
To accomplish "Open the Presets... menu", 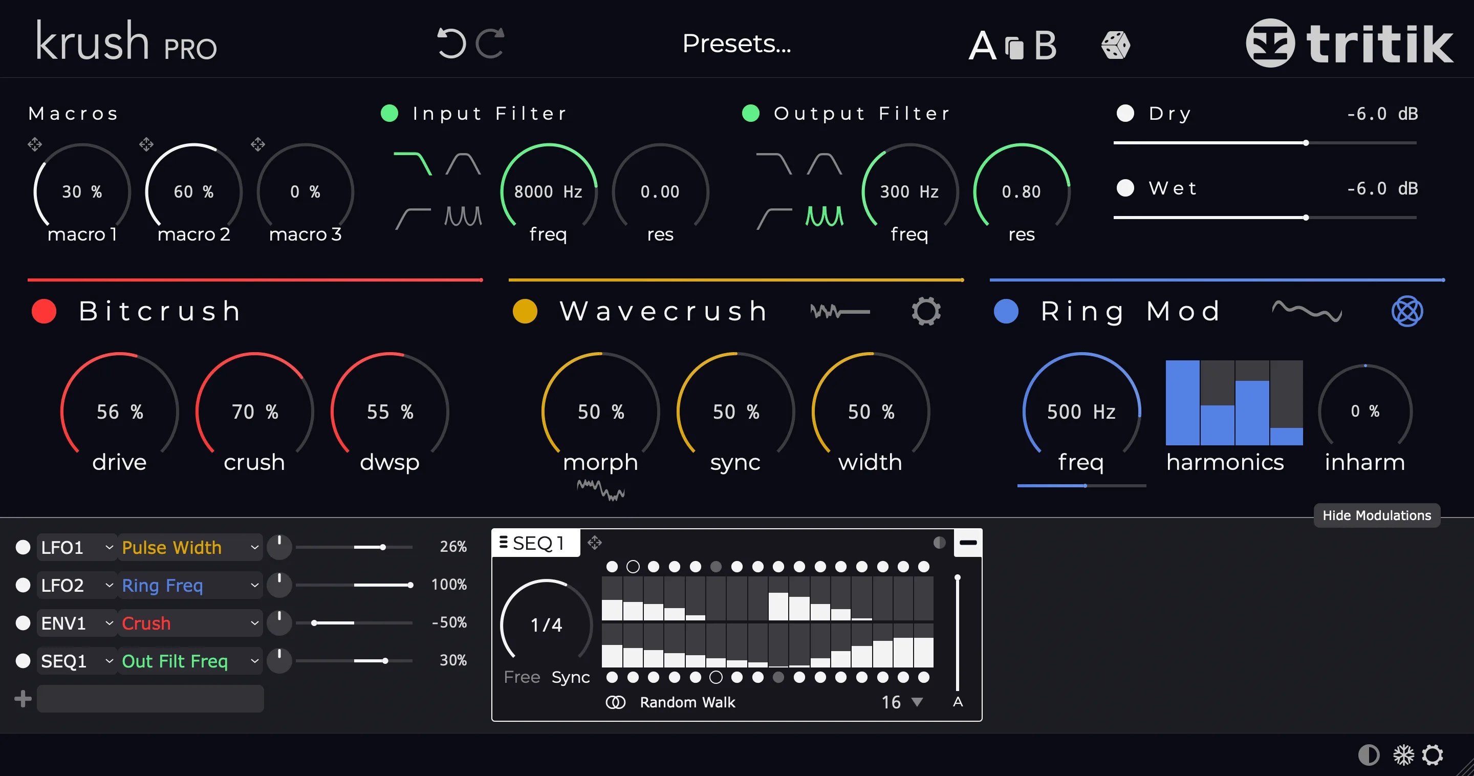I will pos(736,44).
